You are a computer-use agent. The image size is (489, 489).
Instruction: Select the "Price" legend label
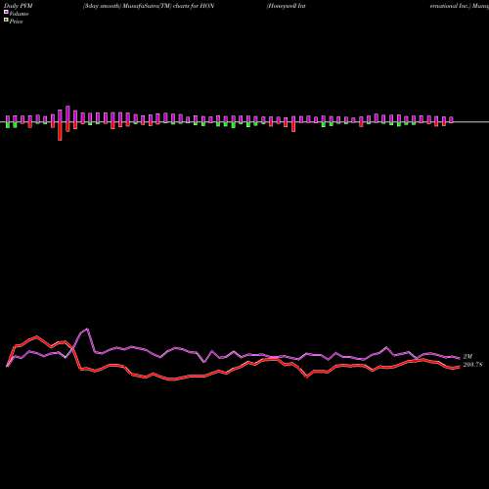(16, 22)
